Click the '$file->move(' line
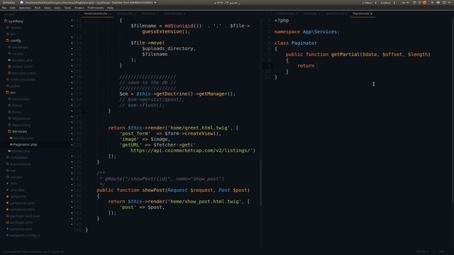454x255 pixels. (x=148, y=42)
